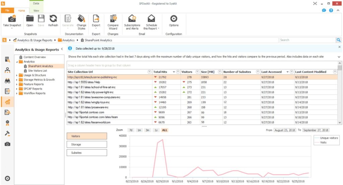
Task: Sort by the Total Hits column header
Action: 160,72
